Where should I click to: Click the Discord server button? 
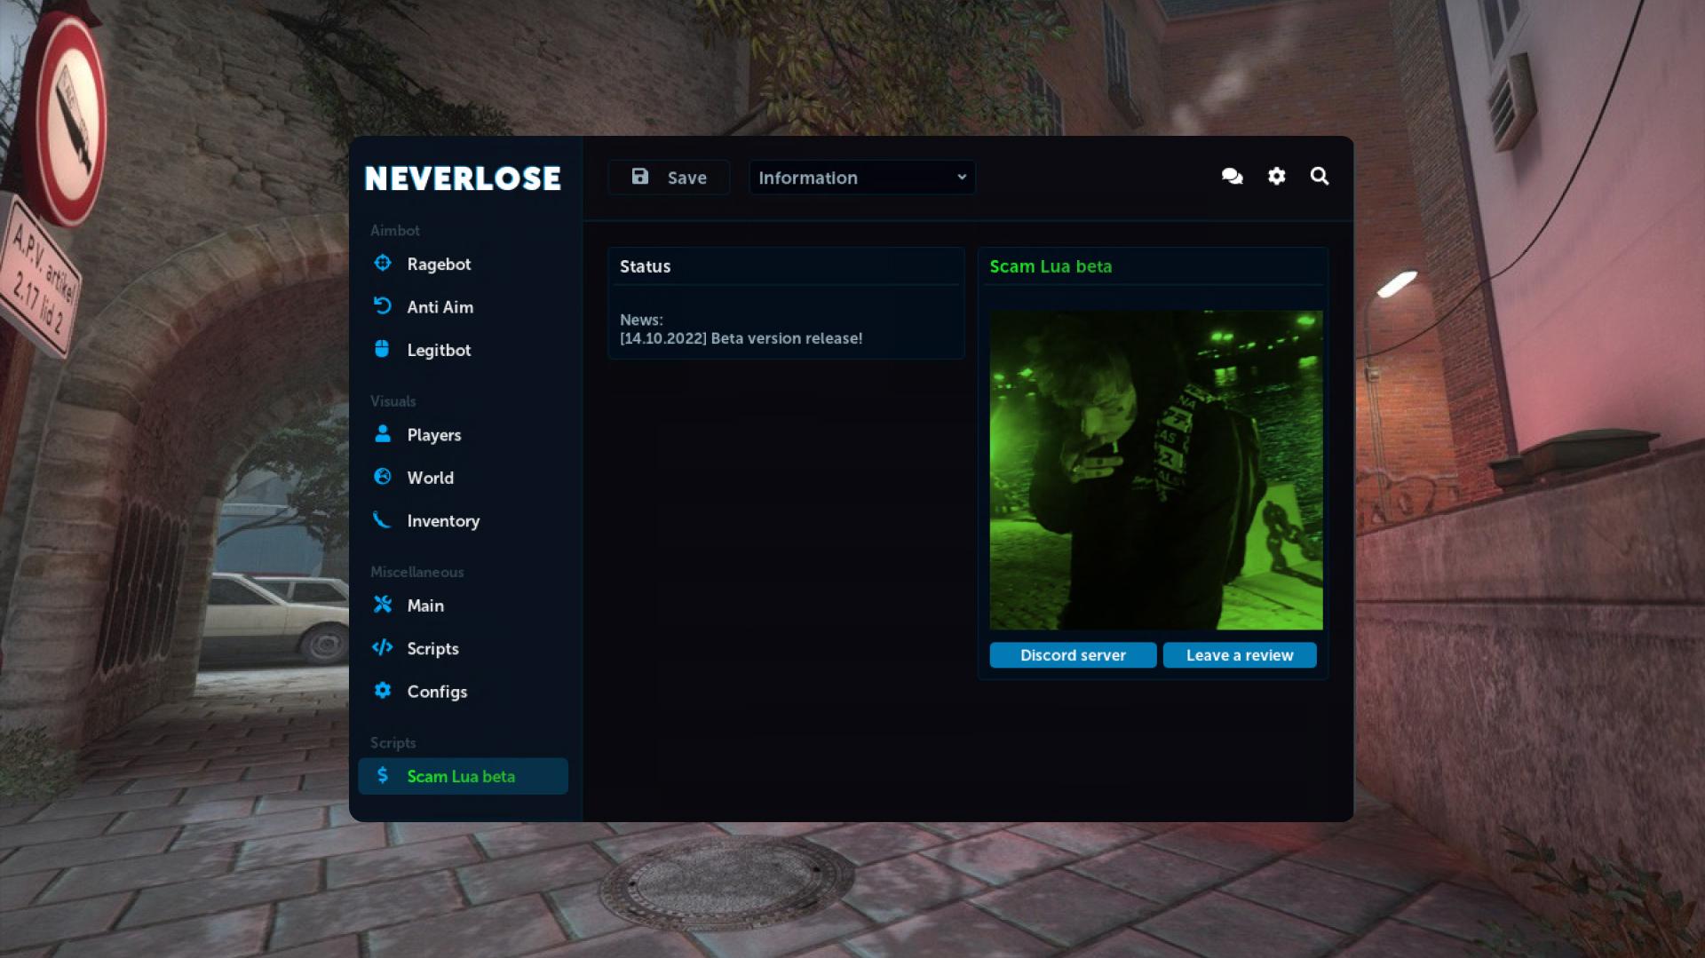pos(1073,654)
